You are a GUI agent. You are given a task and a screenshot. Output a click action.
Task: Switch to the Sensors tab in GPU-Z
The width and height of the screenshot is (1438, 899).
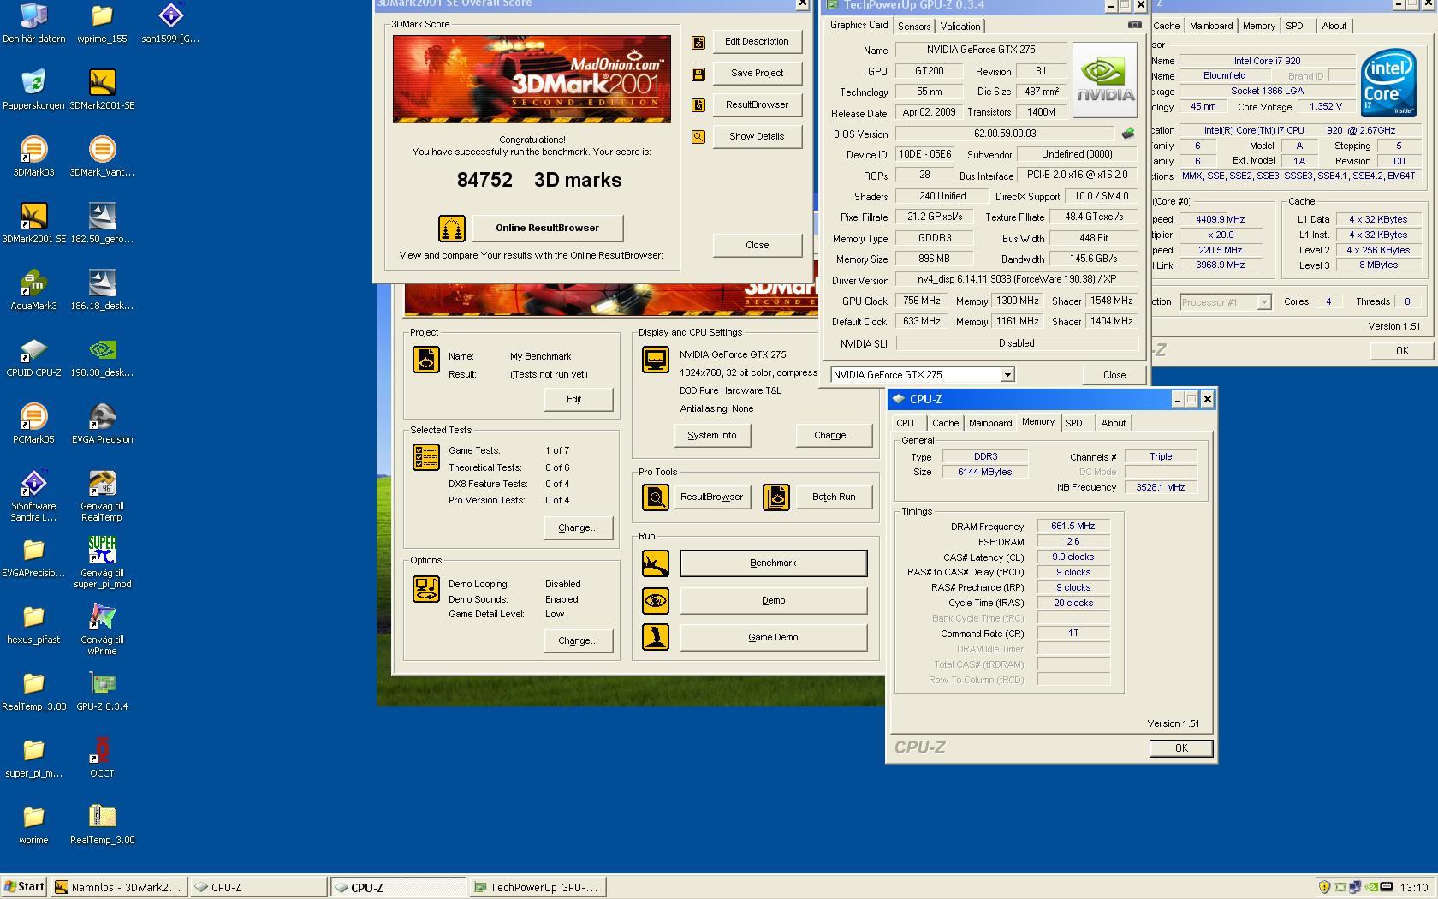(914, 27)
